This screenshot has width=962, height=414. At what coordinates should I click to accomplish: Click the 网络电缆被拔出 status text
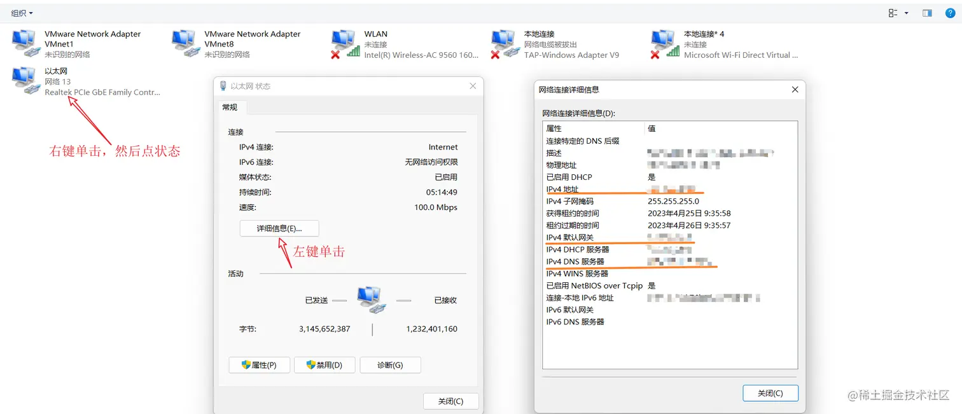[x=550, y=45]
